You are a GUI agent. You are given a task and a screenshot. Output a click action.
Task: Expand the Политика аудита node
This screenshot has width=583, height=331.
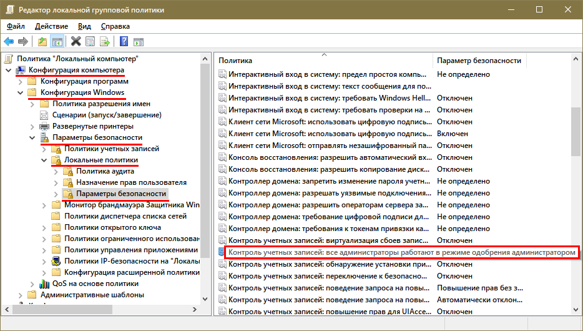point(56,172)
